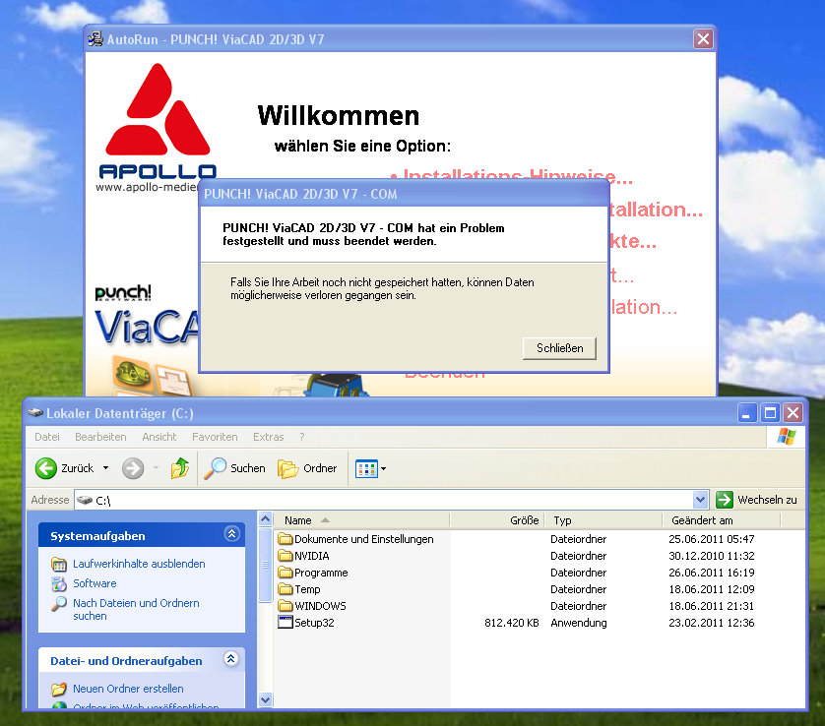This screenshot has width=825, height=726.
Task: Select the NVIDIA folder
Action: (x=311, y=556)
